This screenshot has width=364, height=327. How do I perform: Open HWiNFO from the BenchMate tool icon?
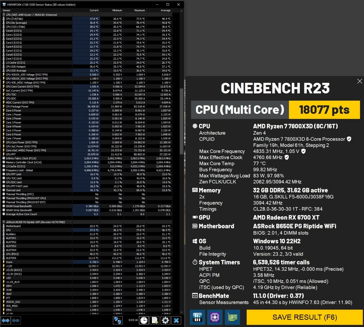pyautogui.click(x=197, y=317)
